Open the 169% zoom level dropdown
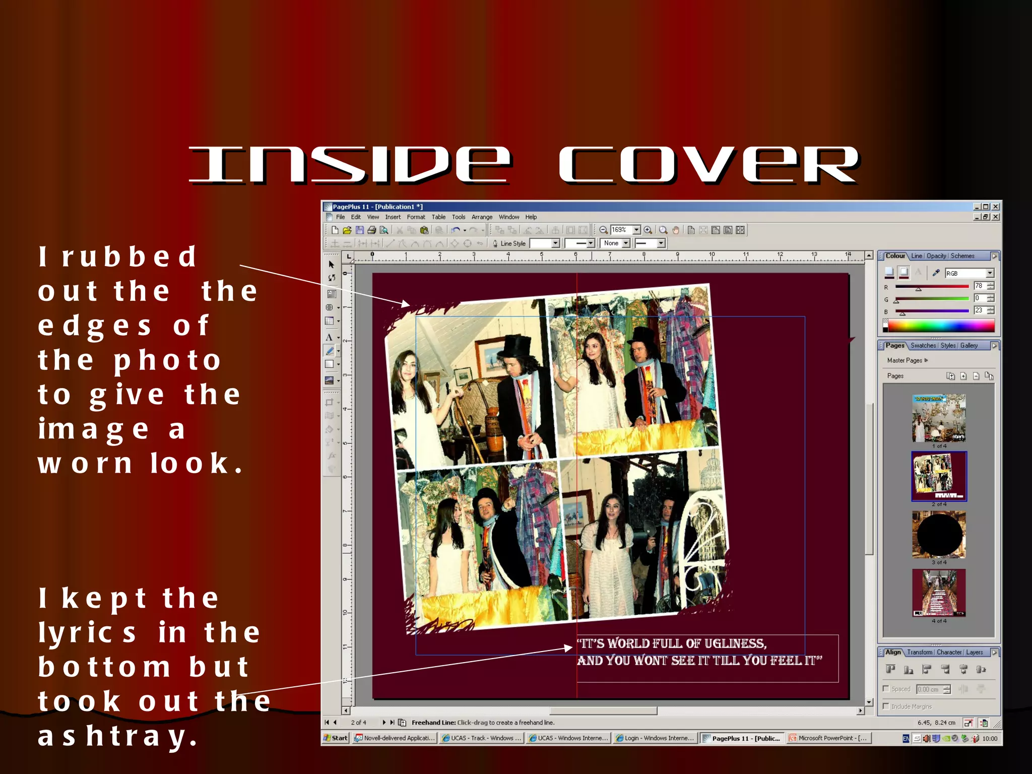Image resolution: width=1032 pixels, height=774 pixels. pyautogui.click(x=636, y=230)
